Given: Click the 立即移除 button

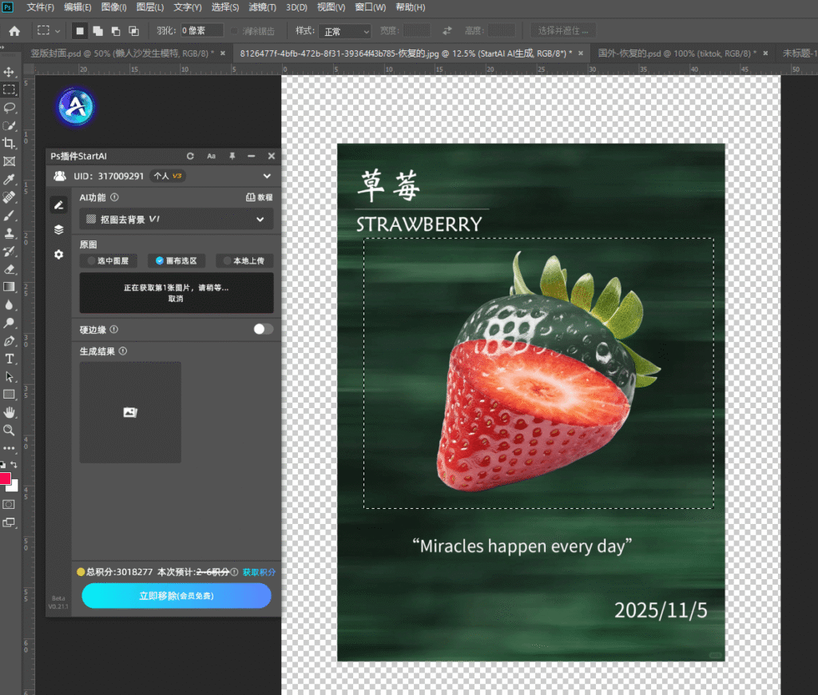Looking at the screenshot, I should pos(177,596).
